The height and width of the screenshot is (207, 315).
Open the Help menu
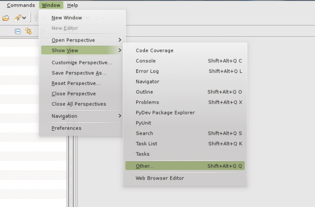point(72,5)
